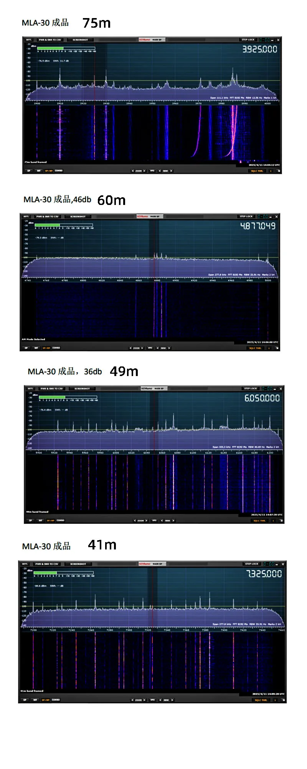Image resolution: width=307 pixels, height=769 pixels.
Task: Click PWR & SNR TO CSV in 41m window
Action: click(47, 564)
